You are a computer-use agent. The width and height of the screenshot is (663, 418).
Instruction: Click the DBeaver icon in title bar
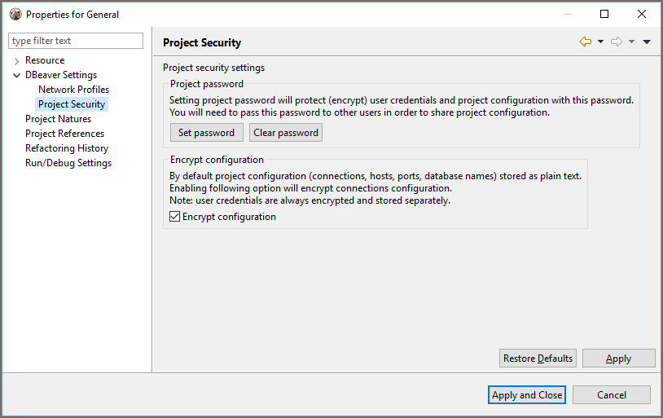pos(15,14)
